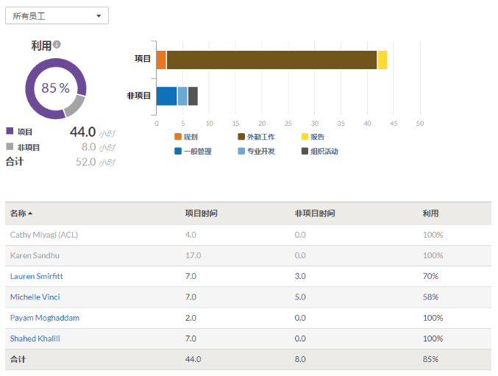498x376 pixels.
Task: Click the 利用 column header in the table
Action: [430, 213]
